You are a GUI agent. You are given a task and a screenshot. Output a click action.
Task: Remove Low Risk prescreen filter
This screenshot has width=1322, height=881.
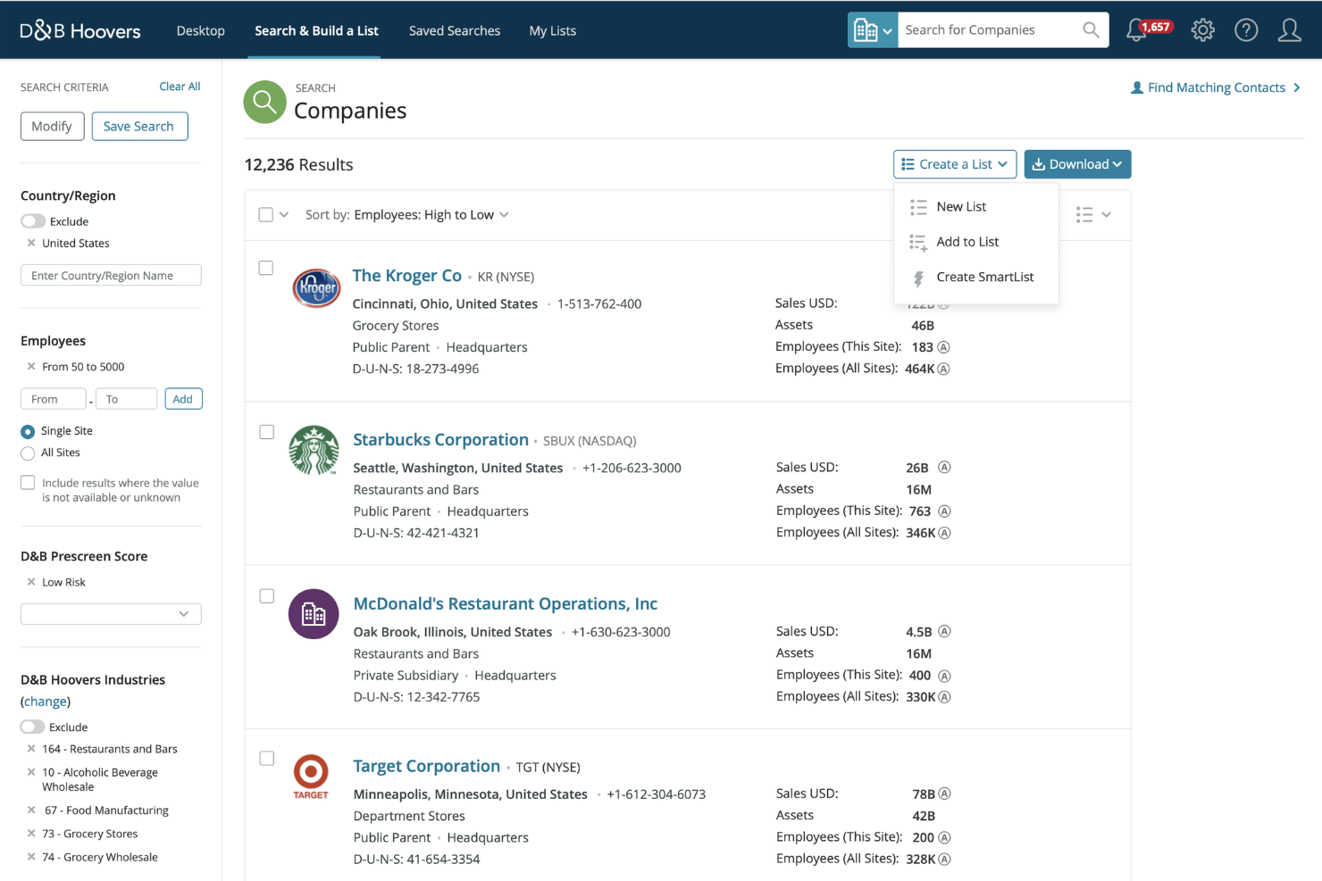click(x=31, y=582)
